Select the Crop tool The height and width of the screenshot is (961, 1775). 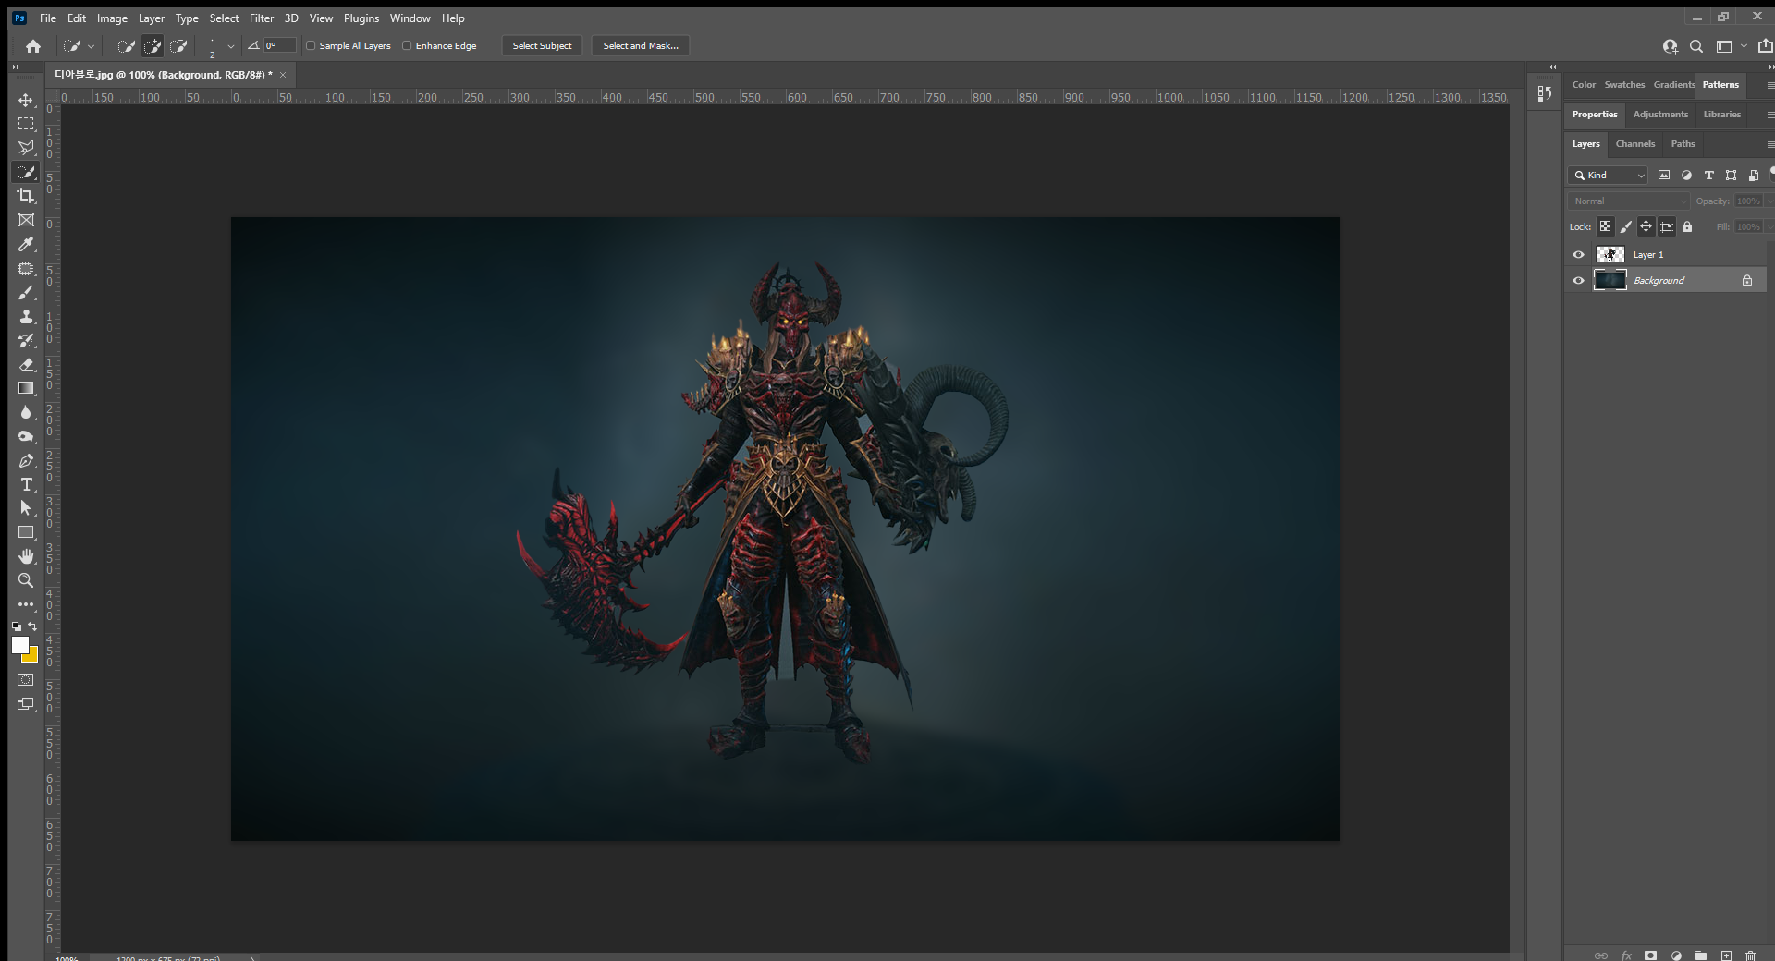(x=26, y=196)
